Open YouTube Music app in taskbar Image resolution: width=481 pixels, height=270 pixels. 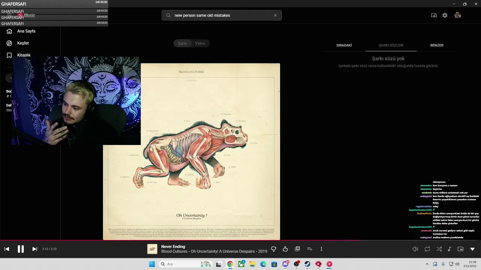pos(330,264)
